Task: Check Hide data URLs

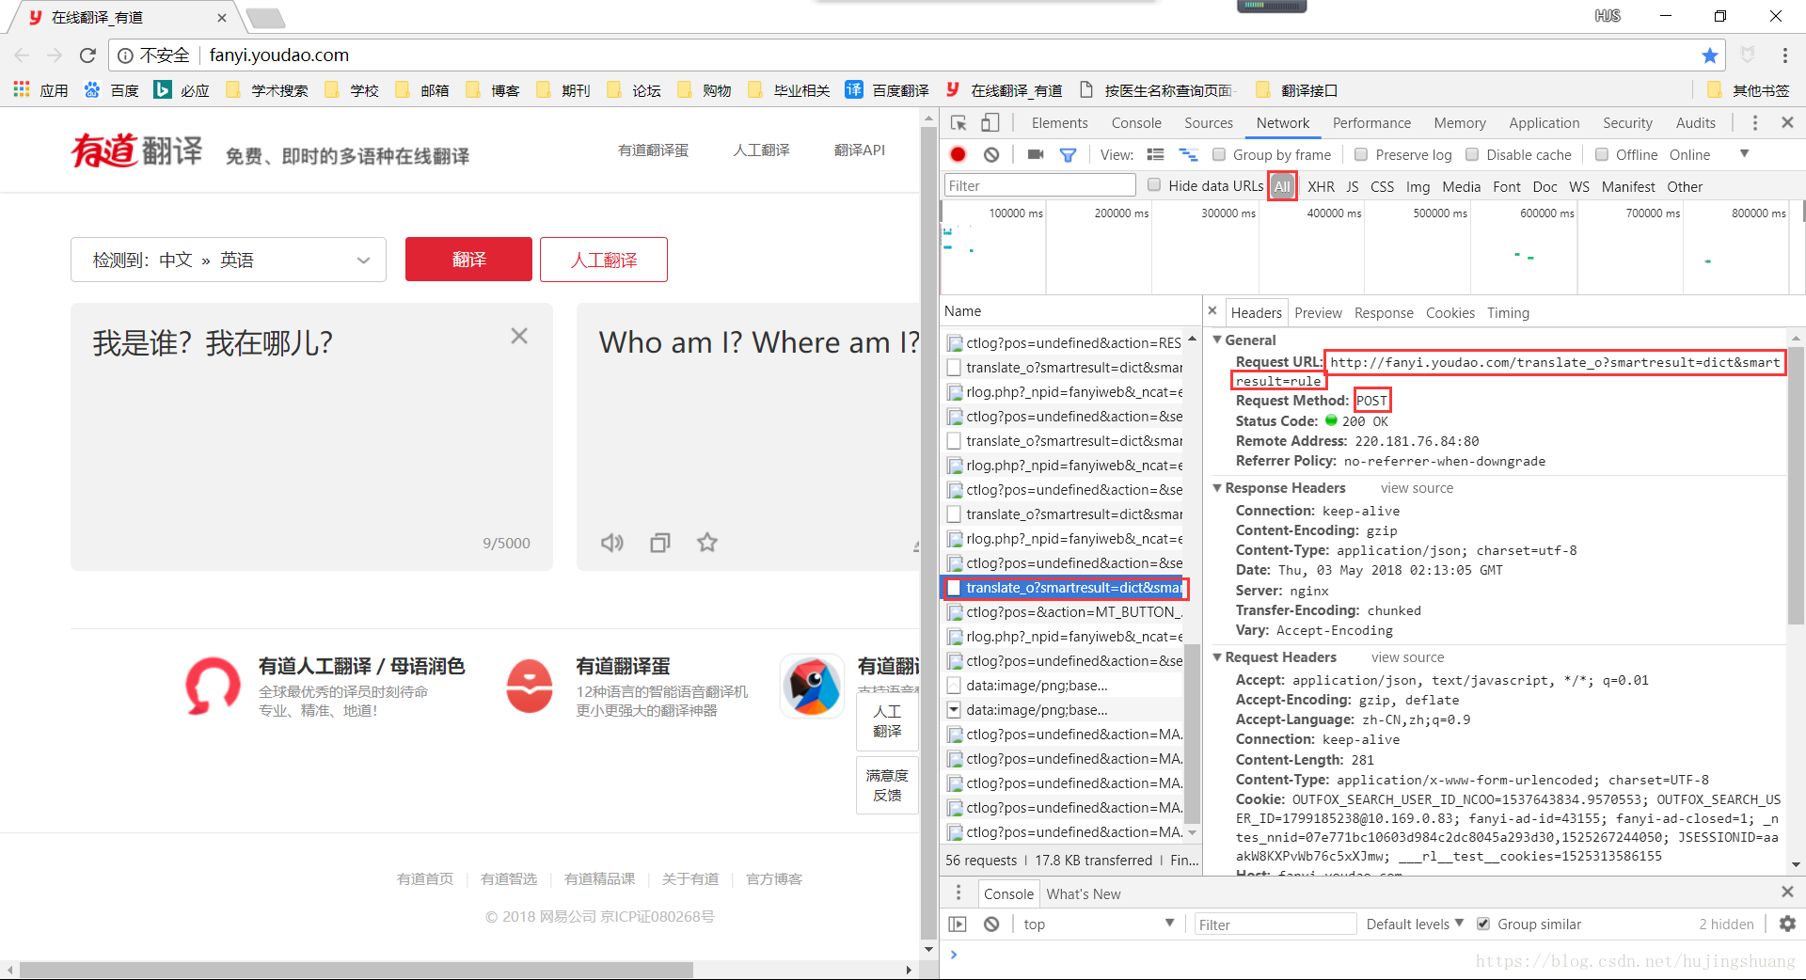Action: [x=1154, y=185]
